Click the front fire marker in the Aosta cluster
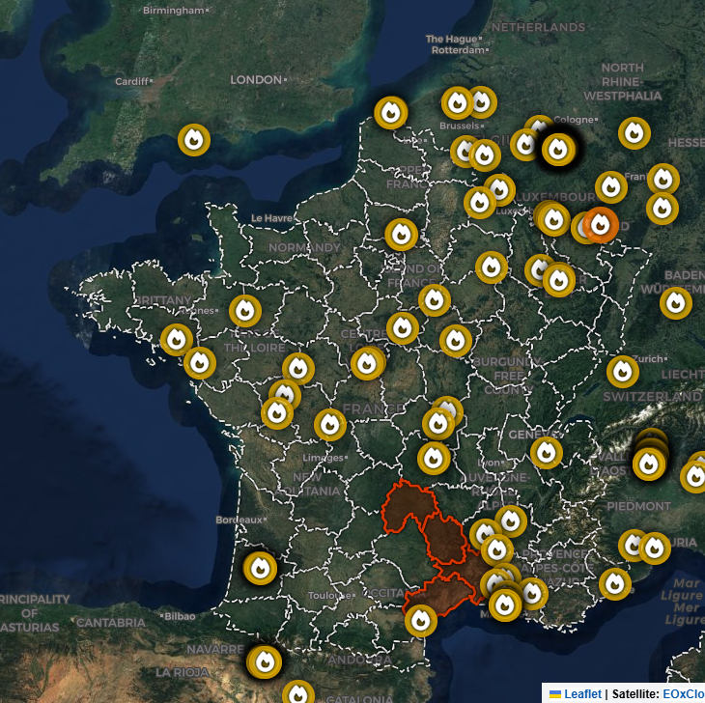 coord(649,464)
